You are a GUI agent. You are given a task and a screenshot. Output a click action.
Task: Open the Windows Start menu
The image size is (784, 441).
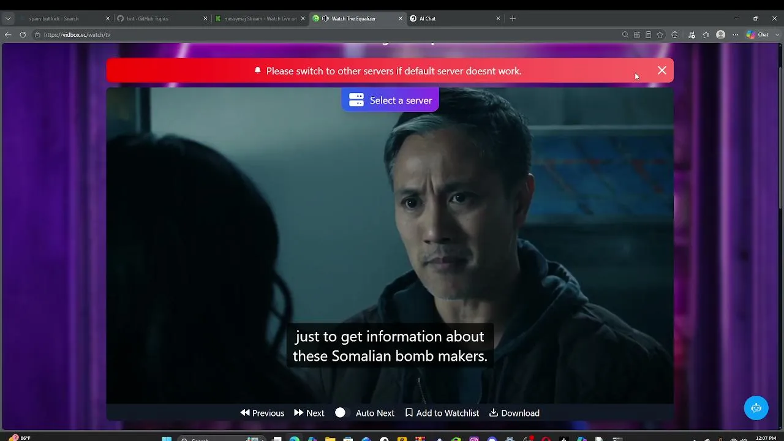coord(167,439)
